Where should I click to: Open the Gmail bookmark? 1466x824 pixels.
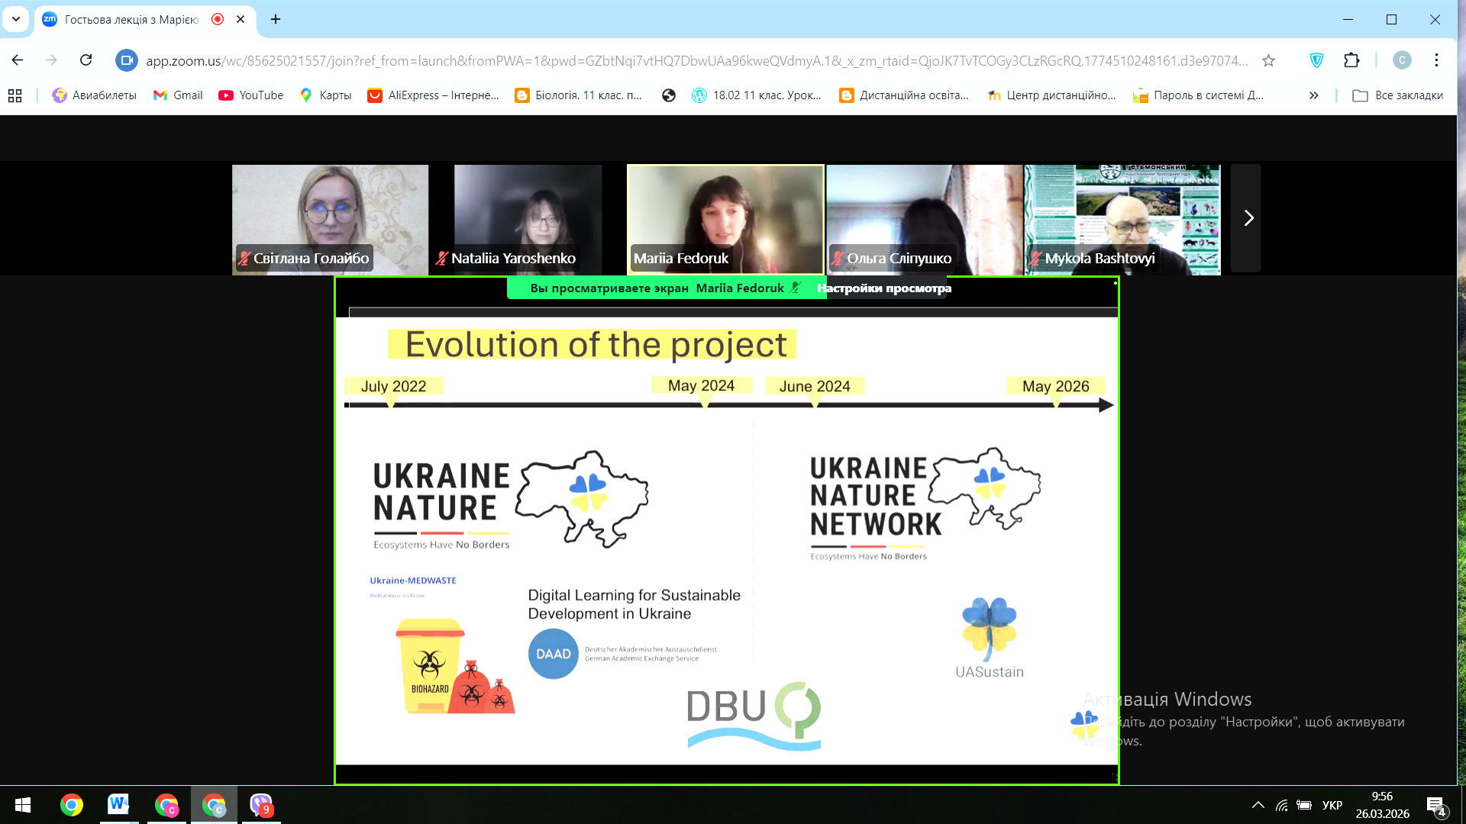[x=178, y=95]
